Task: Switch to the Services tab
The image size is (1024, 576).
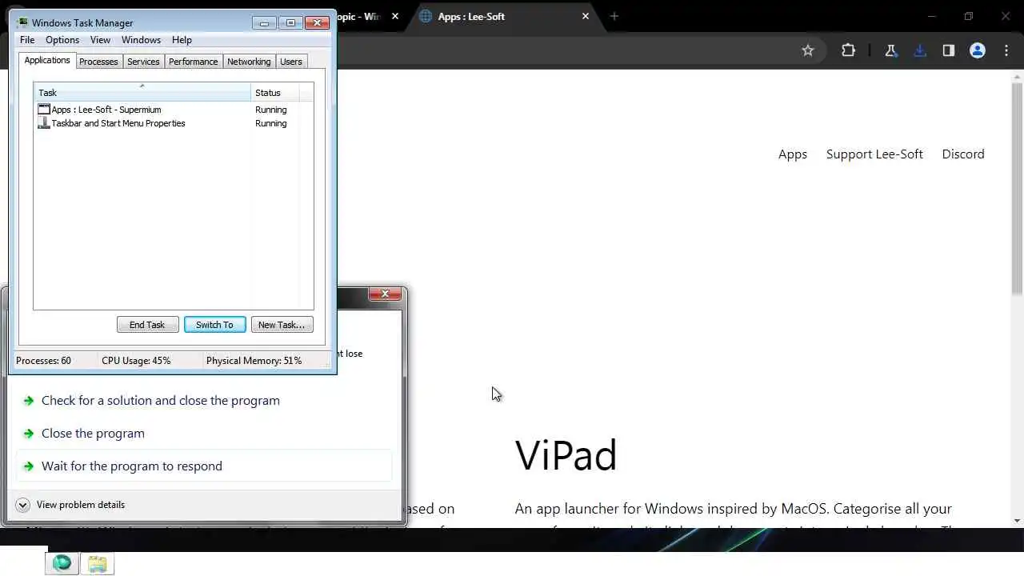Action: [143, 62]
